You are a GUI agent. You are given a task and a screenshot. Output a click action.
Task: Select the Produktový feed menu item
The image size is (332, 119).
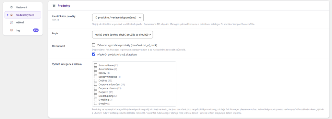tap(23, 15)
